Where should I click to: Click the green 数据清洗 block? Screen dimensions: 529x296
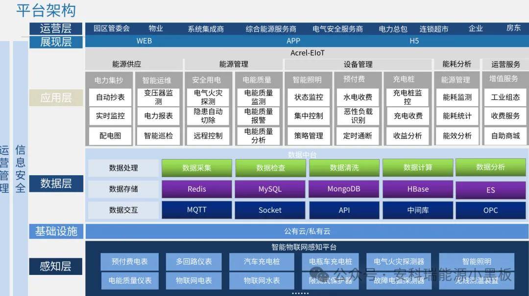coord(344,167)
